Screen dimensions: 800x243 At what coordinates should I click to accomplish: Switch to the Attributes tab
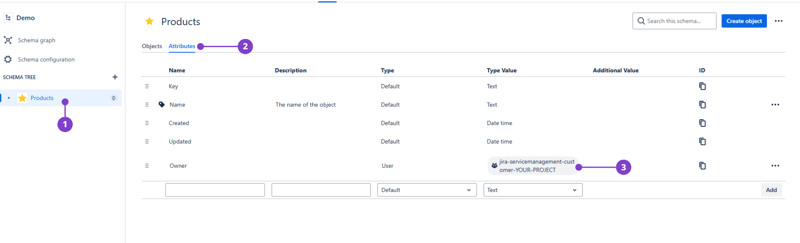pyautogui.click(x=182, y=46)
